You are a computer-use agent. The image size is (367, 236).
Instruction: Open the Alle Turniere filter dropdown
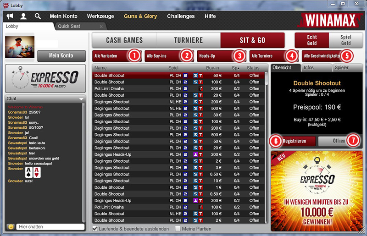point(274,56)
